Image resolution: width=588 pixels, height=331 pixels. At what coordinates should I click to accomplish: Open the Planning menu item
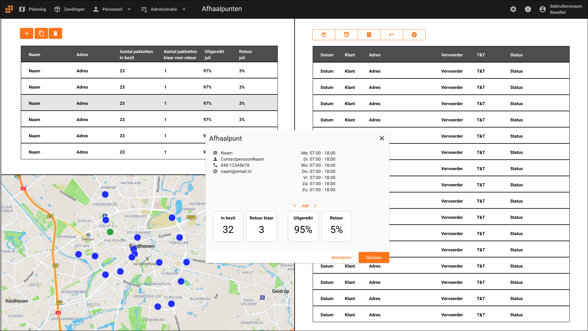point(32,9)
